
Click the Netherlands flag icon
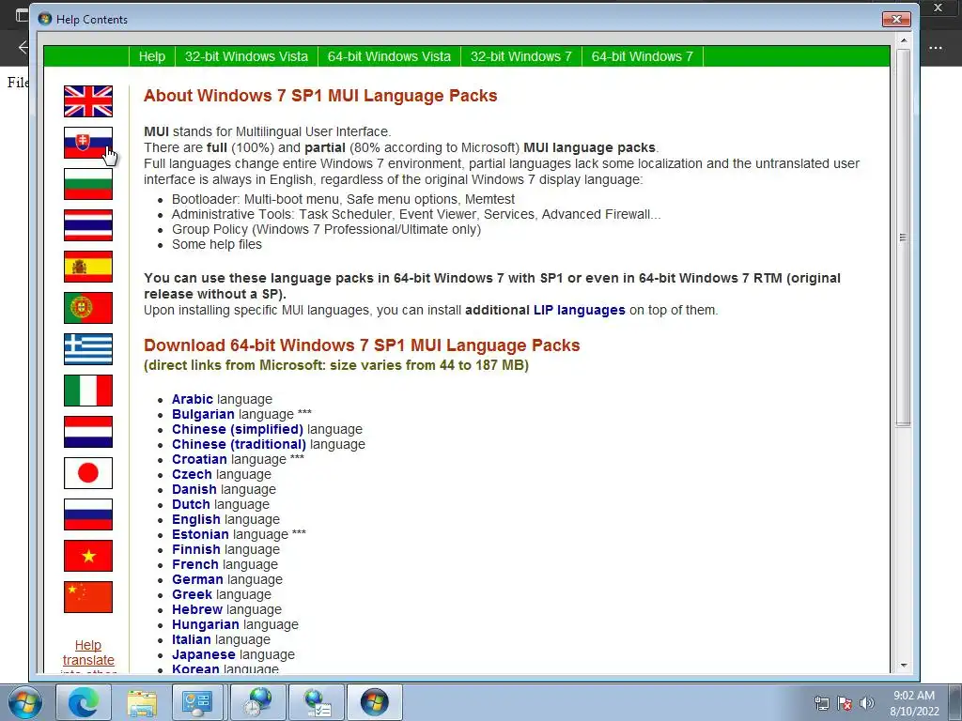[88, 432]
